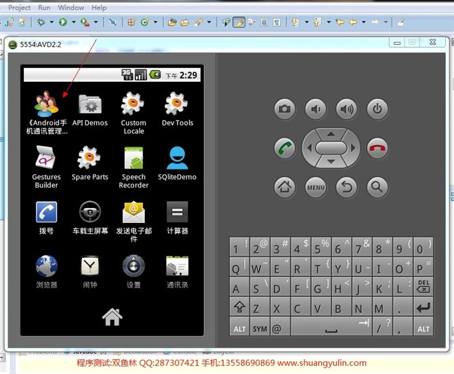Viewport: 454px width, 374px height.
Task: Click the green Run toolbar icon
Action: point(63,22)
